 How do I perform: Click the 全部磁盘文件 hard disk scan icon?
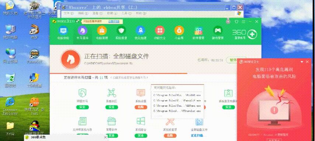(x=199, y=122)
